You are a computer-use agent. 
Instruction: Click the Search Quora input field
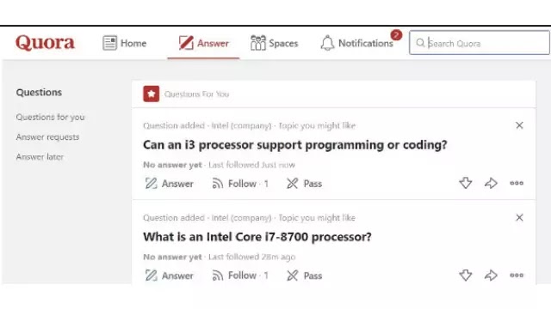[480, 43]
